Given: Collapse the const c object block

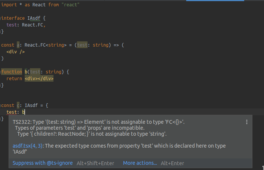Looking at the screenshot, I should (x=0, y=106).
